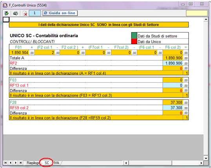The width and height of the screenshot is (211, 168).
Task: Switch to the Riepilogo sheet tab
Action: click(x=33, y=163)
